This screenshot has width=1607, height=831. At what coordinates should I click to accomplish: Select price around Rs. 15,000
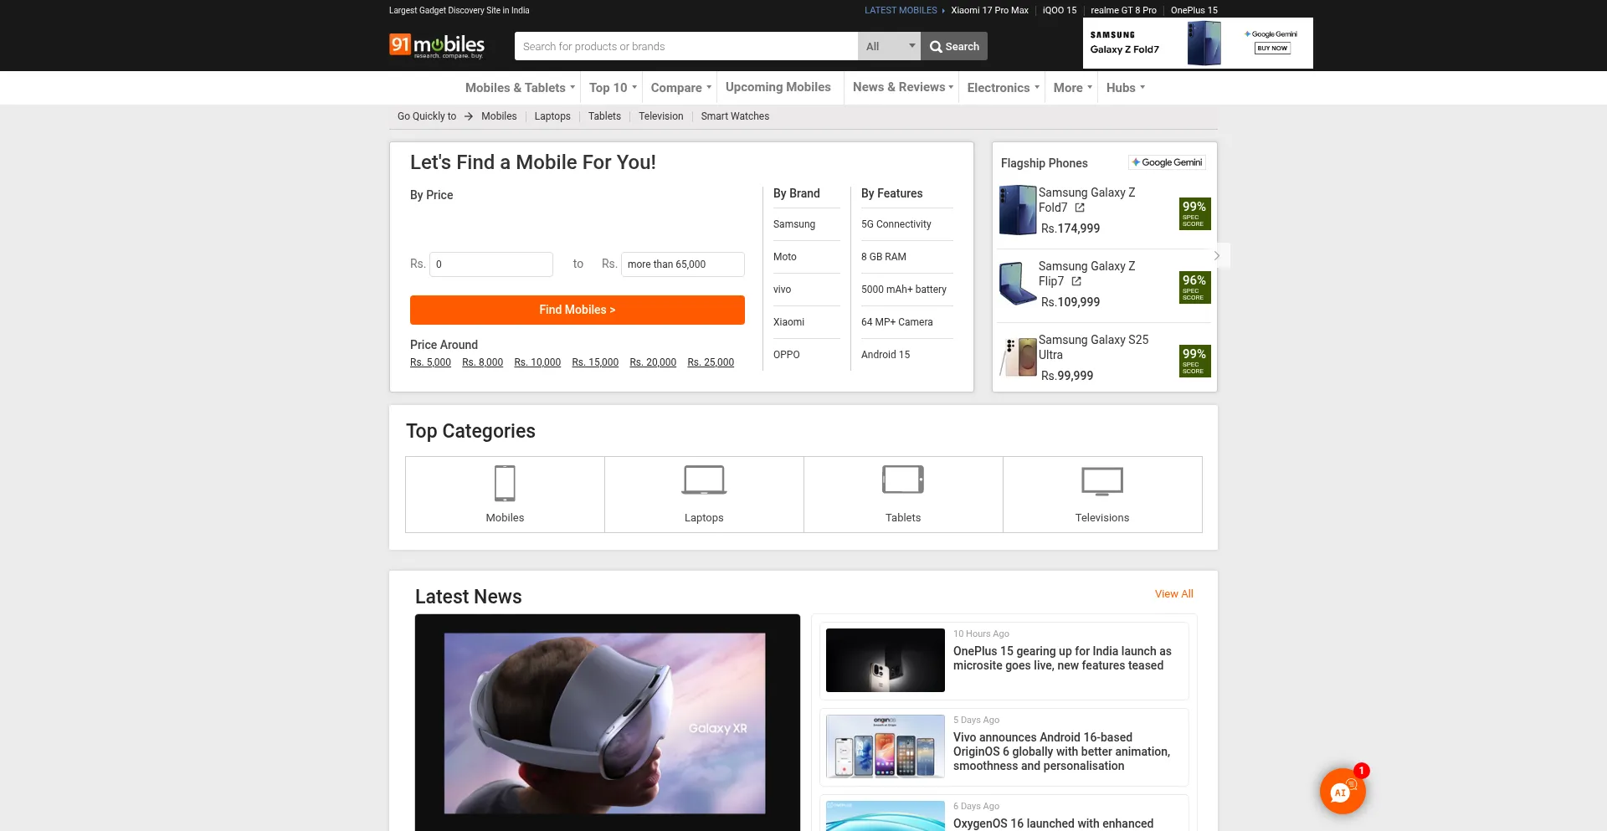pos(595,362)
